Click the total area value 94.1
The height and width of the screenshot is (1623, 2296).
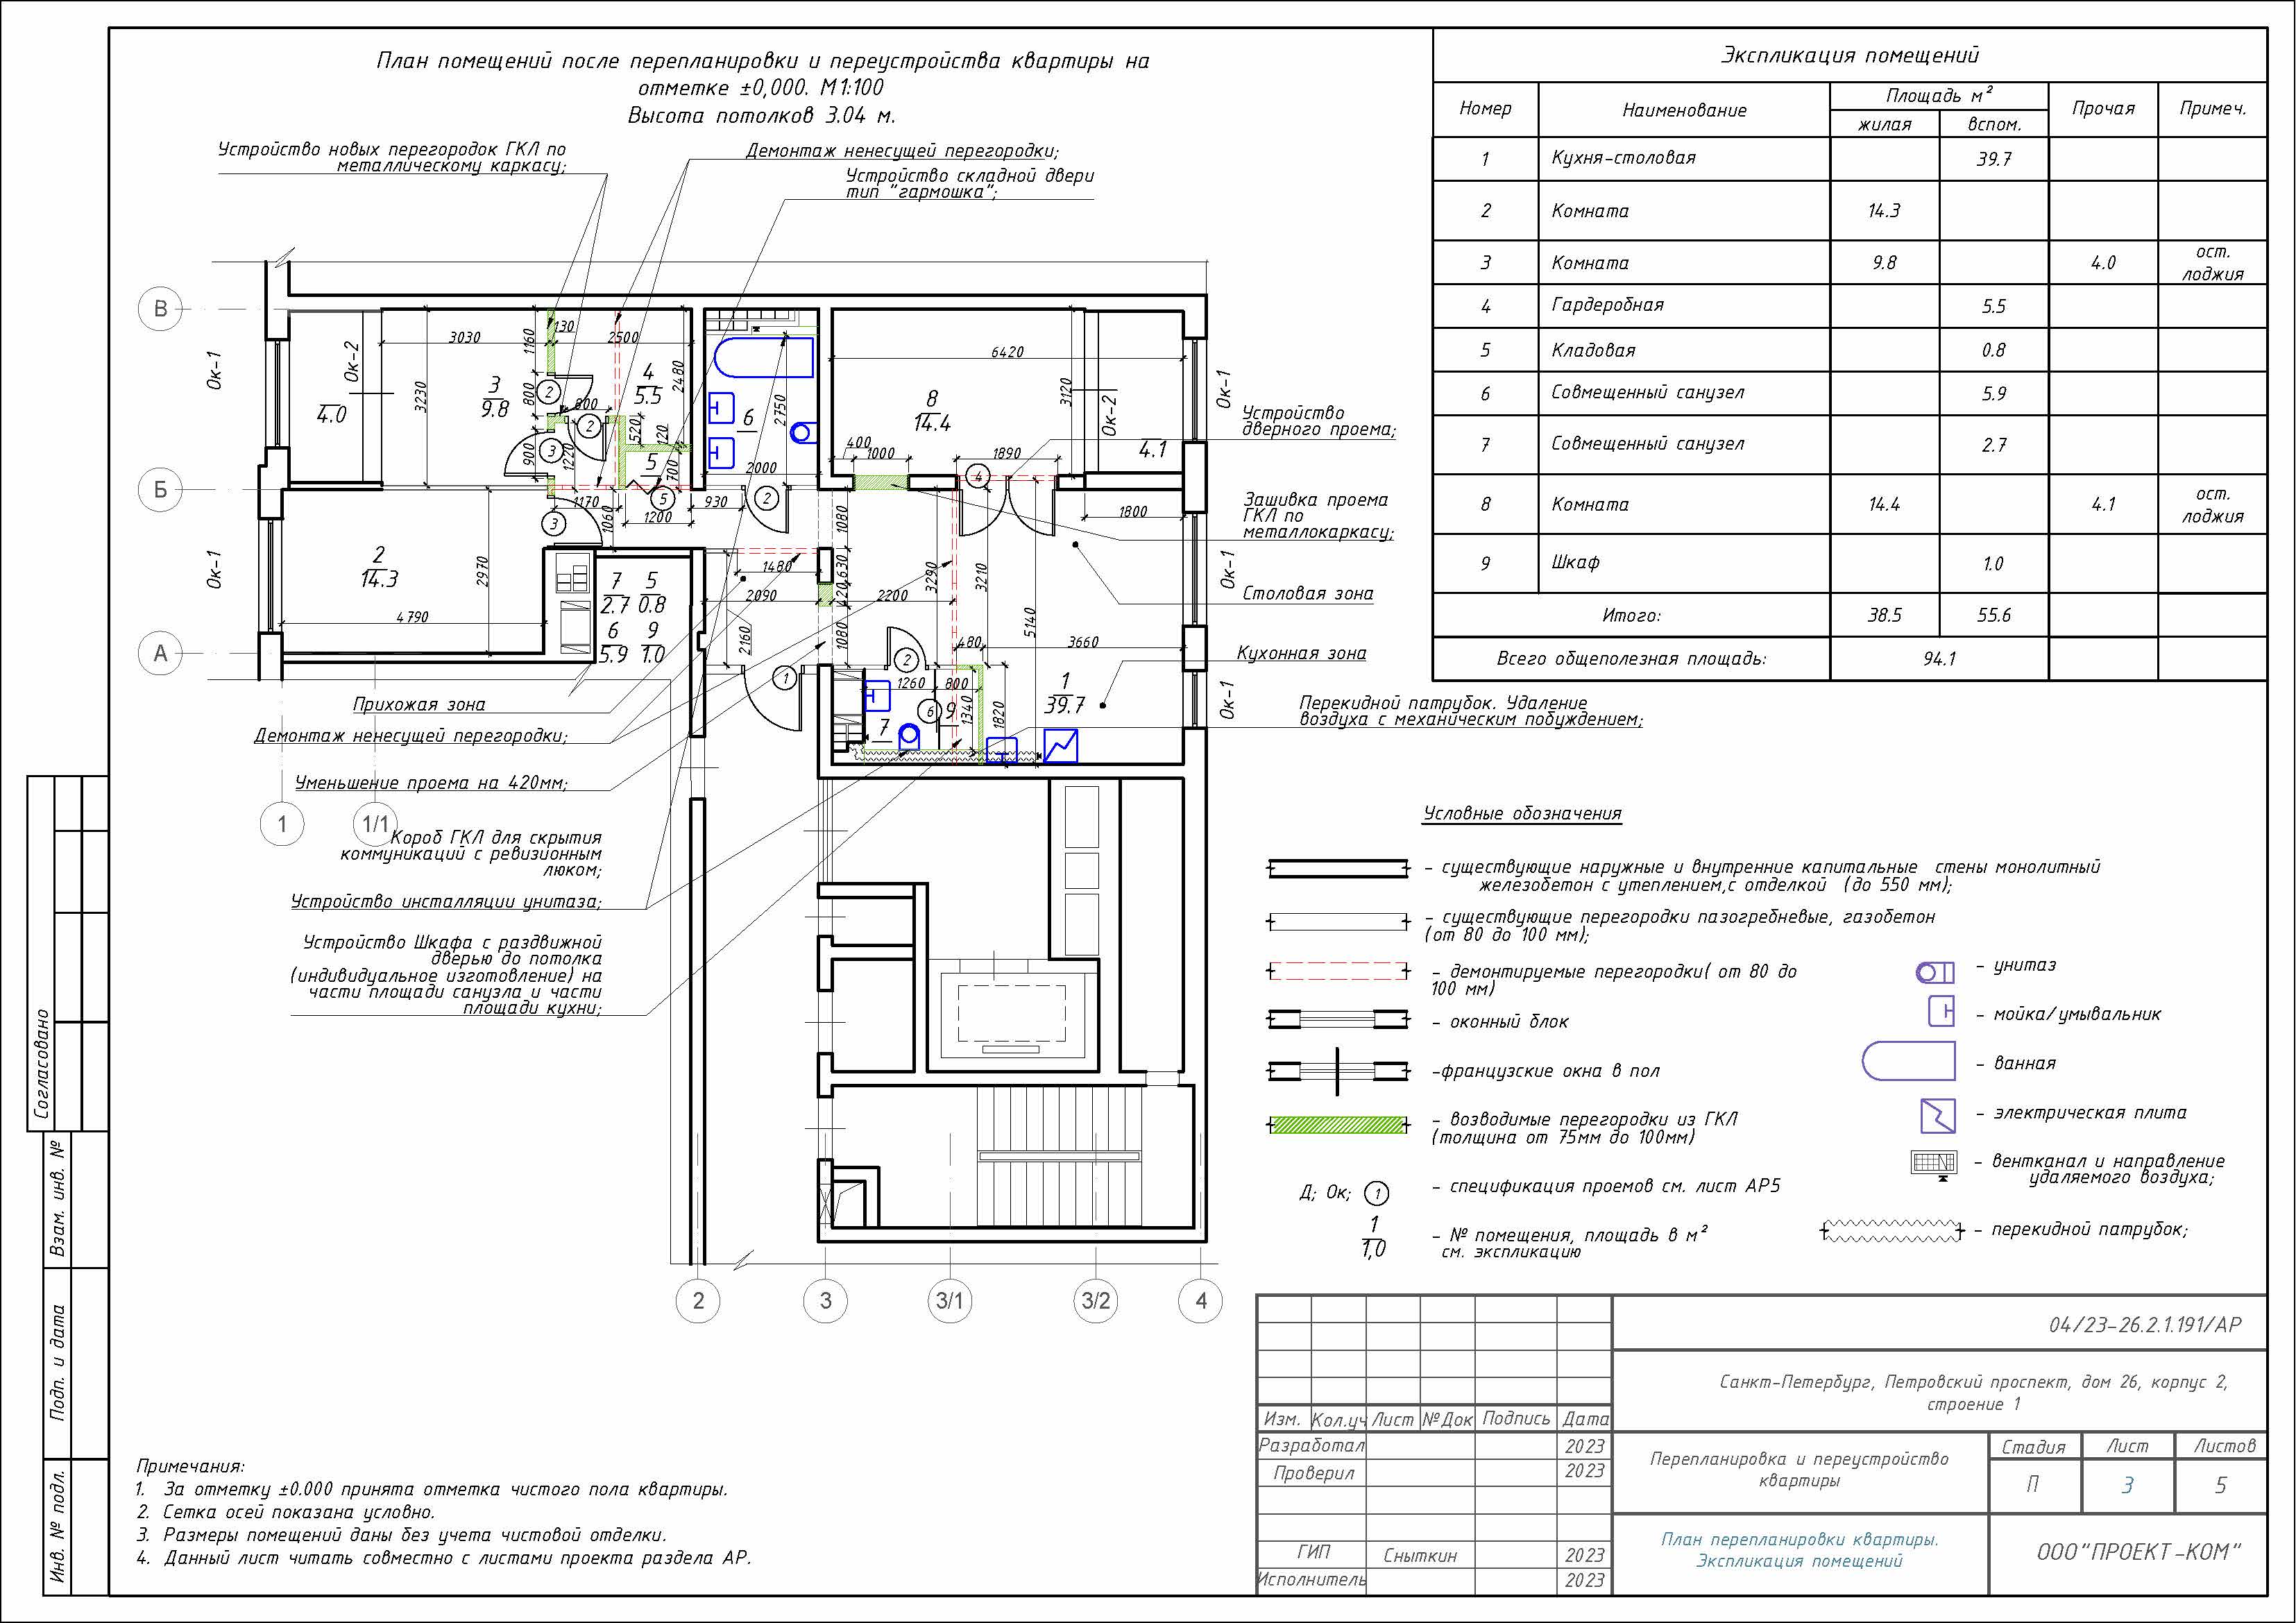1939,659
